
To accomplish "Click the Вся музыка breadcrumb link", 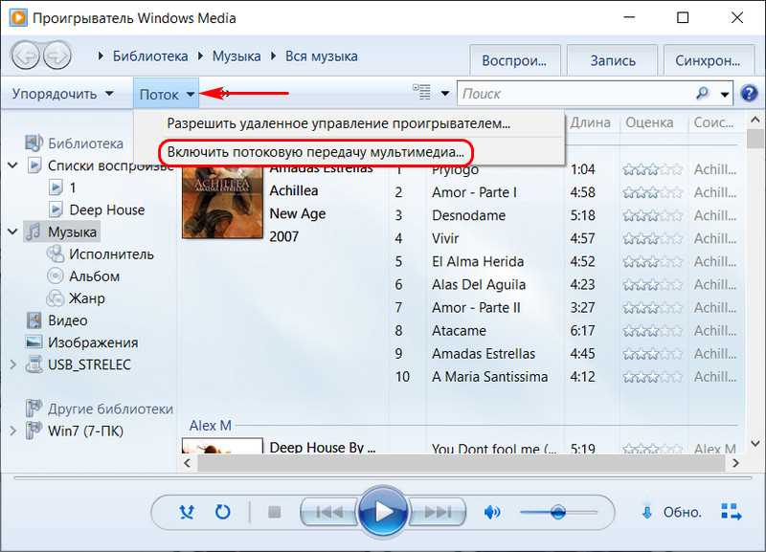I will (x=322, y=56).
